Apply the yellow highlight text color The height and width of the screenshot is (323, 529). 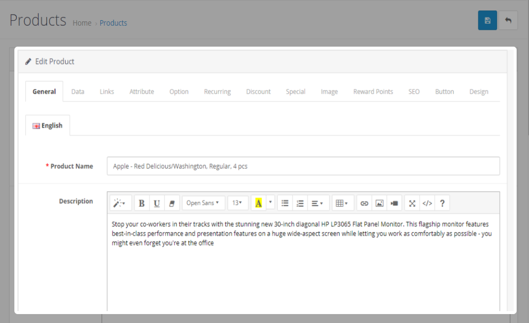(x=258, y=203)
